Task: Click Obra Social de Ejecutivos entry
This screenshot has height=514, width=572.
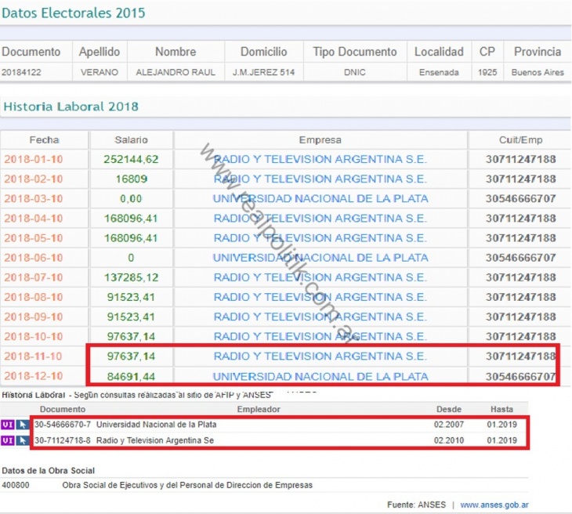Action: point(187,486)
